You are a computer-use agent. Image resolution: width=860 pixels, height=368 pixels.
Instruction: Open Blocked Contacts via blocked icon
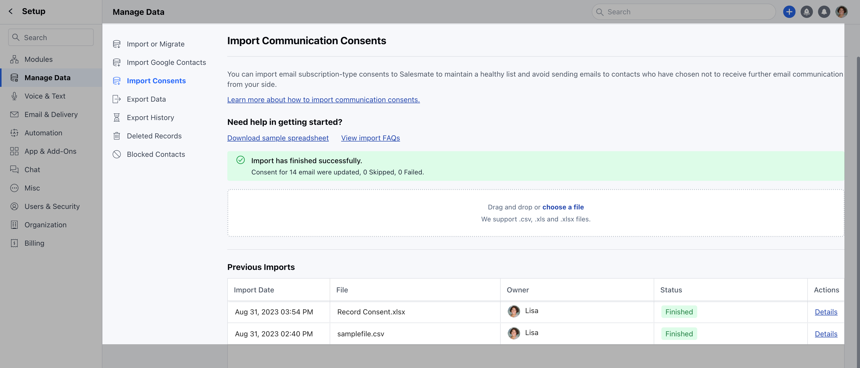[116, 154]
